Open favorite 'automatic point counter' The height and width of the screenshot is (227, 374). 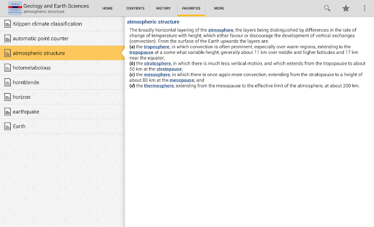click(62, 39)
